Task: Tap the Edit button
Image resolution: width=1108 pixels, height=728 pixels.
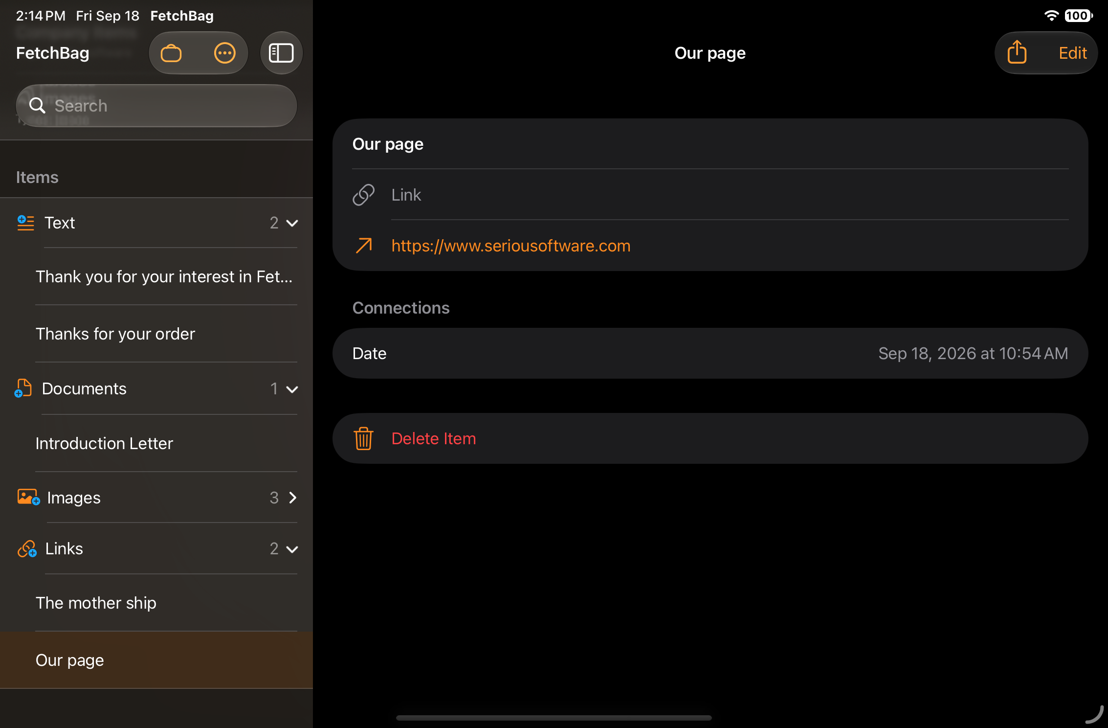Action: pyautogui.click(x=1073, y=53)
